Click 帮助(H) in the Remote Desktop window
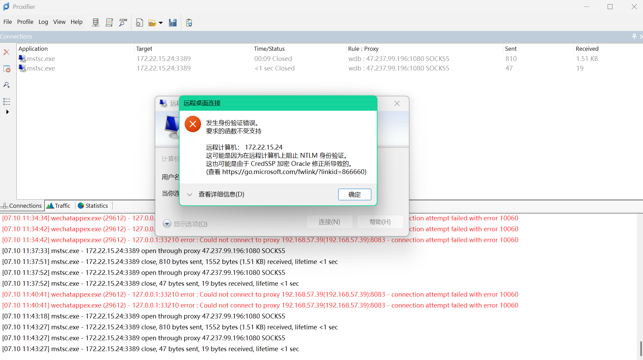 coord(380,222)
